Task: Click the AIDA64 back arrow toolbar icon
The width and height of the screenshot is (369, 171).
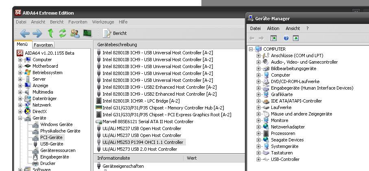Action: click(25, 33)
